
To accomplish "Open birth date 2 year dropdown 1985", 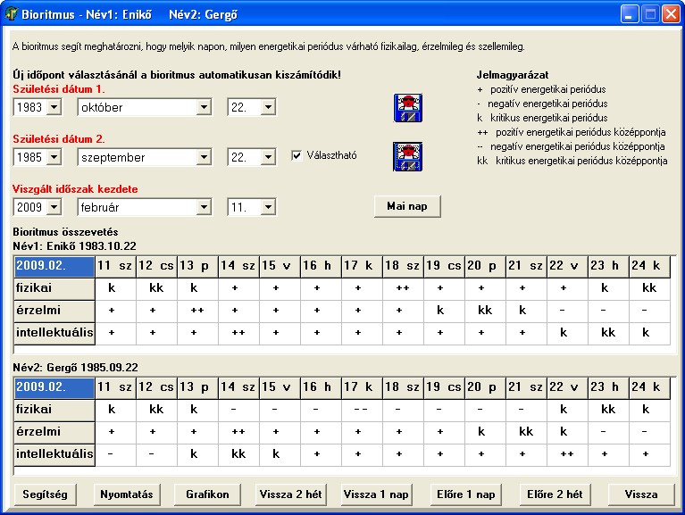I will point(54,157).
